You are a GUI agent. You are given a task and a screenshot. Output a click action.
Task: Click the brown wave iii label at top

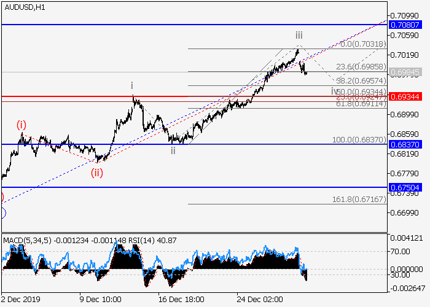coord(299,36)
